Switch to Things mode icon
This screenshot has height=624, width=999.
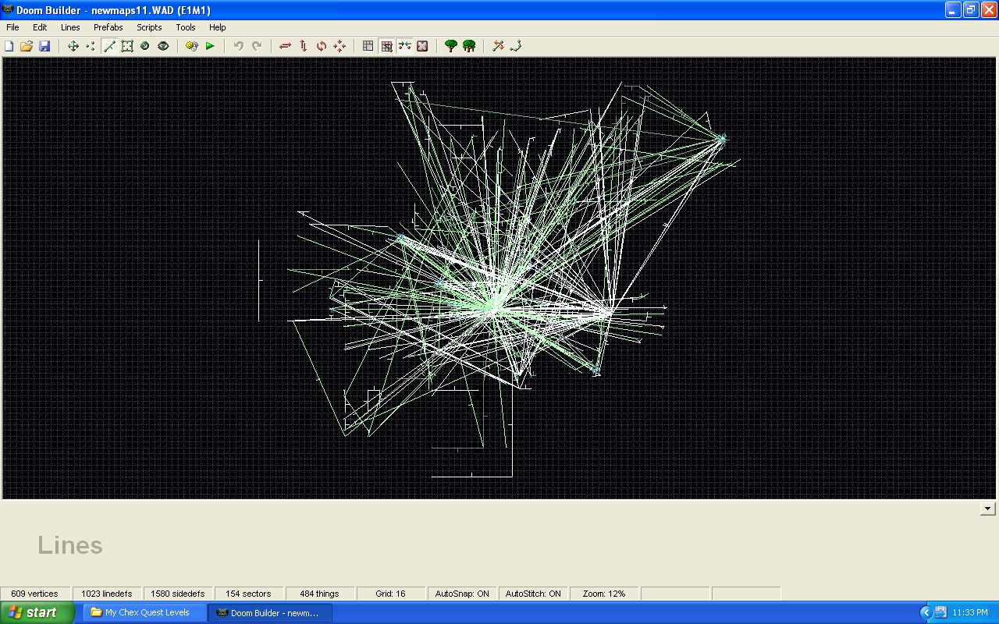tap(145, 46)
